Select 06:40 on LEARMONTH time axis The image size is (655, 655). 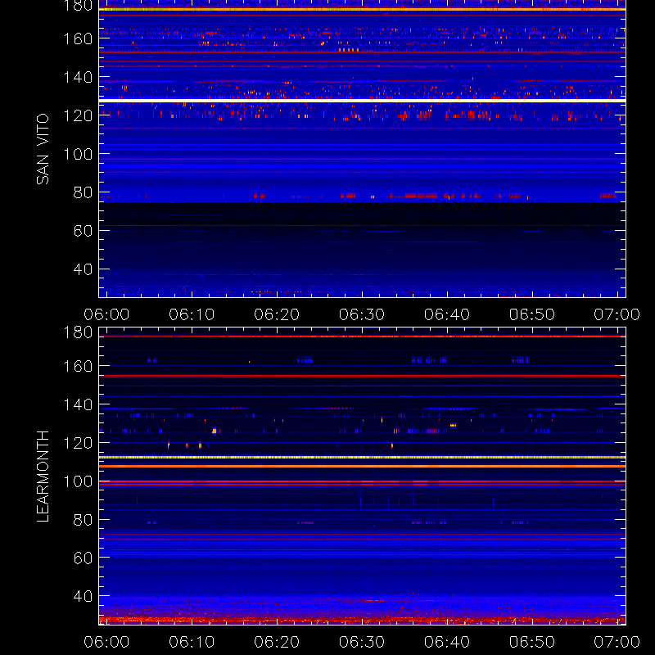point(447,642)
